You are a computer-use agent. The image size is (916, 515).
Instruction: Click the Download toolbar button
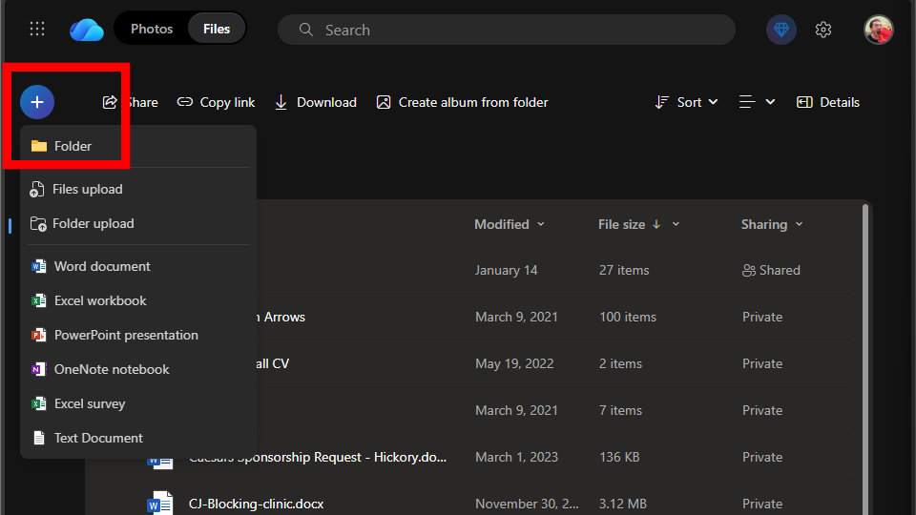point(316,102)
